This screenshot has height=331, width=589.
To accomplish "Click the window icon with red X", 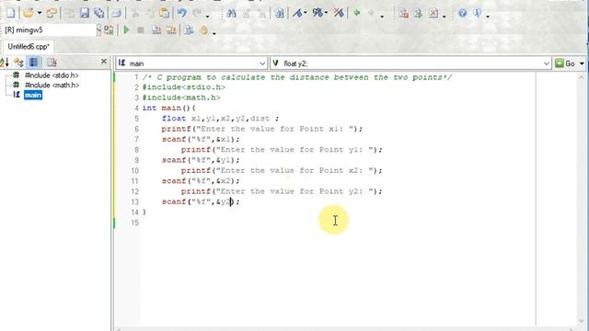I will click(x=433, y=14).
